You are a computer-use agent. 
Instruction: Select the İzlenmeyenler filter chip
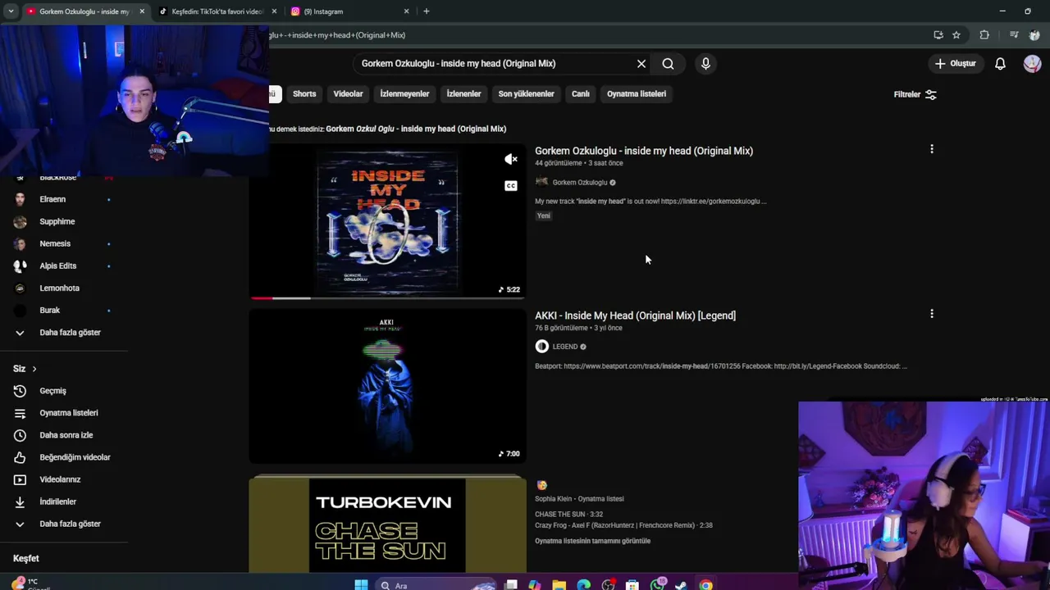click(404, 93)
